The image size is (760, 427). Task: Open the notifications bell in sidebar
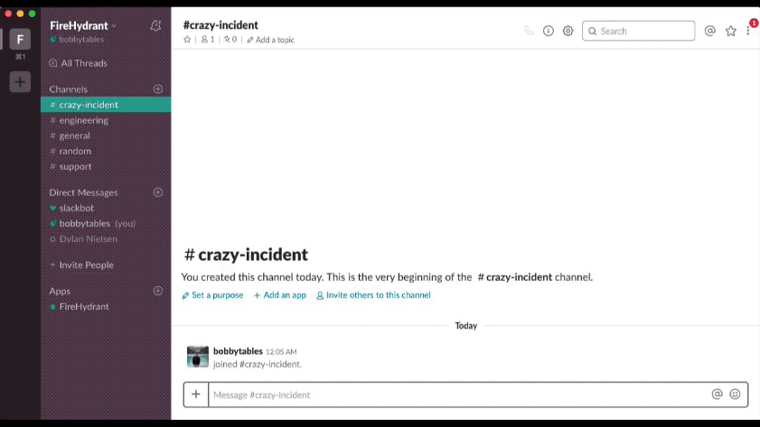tap(155, 25)
